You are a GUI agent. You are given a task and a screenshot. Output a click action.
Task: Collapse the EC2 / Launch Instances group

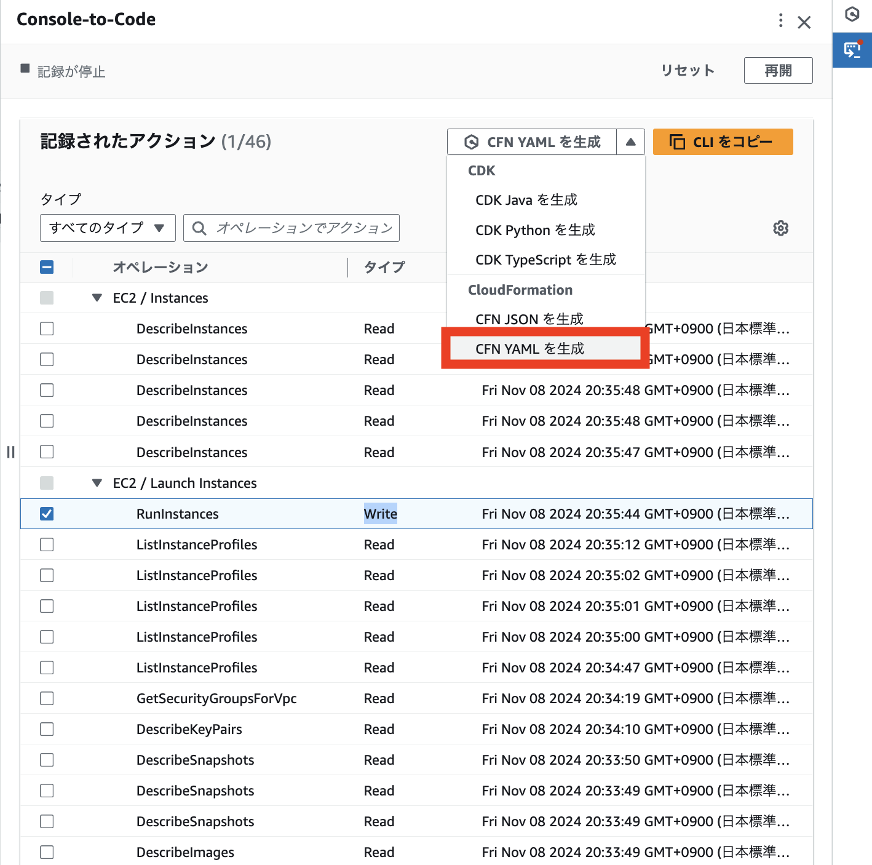click(97, 483)
